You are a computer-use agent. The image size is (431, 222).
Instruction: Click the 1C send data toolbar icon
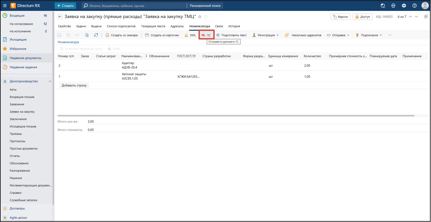pos(206,35)
